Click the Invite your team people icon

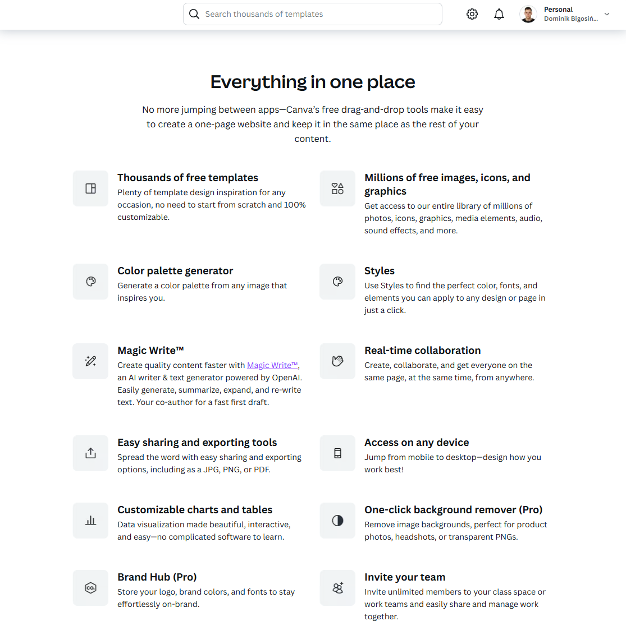tap(337, 588)
